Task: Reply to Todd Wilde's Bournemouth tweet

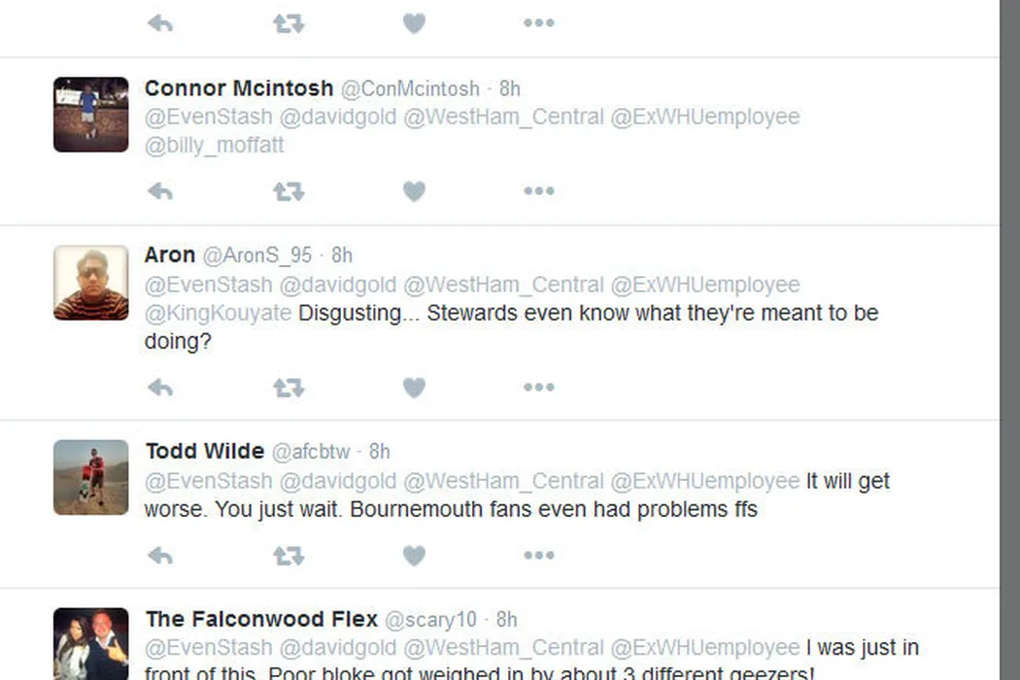Action: tap(160, 556)
